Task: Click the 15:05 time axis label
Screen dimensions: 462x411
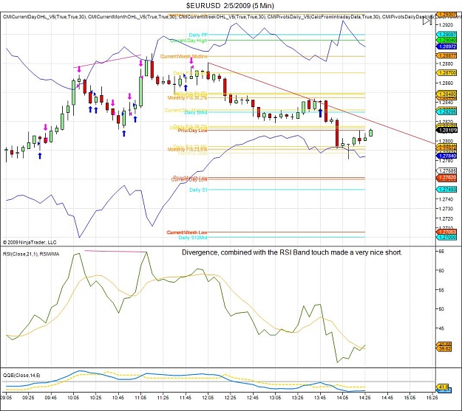Action: [410, 398]
